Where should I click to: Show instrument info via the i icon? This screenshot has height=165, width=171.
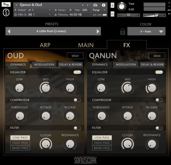pyautogui.click(x=103, y=5)
